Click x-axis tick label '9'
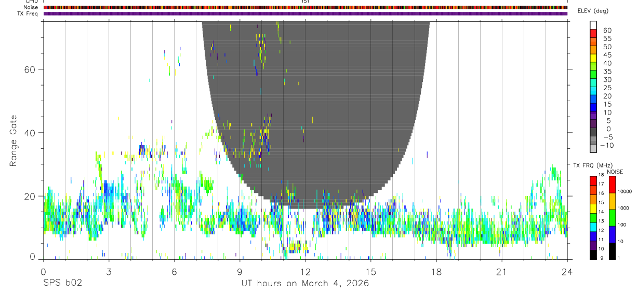 pos(240,272)
